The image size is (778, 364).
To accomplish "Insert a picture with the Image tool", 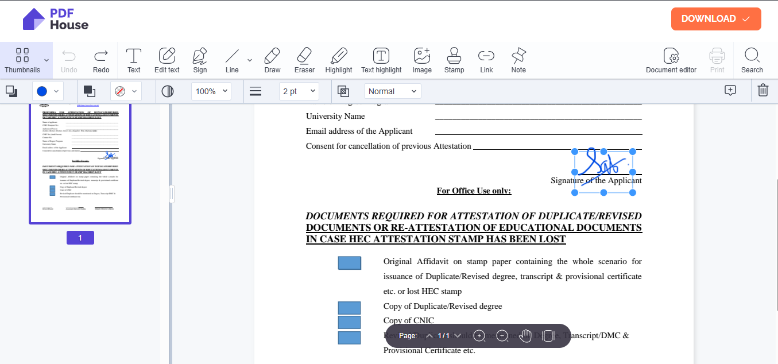I will tap(422, 60).
